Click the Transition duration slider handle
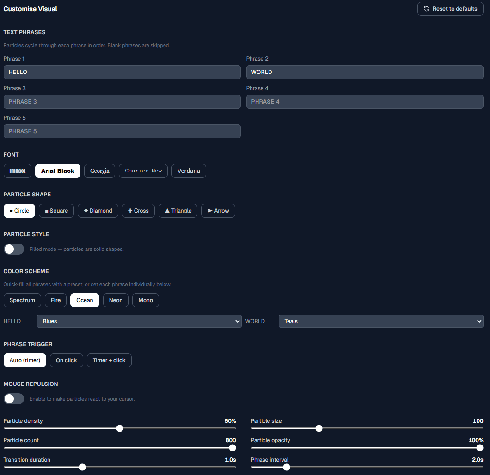Image resolution: width=490 pixels, height=475 pixels. (x=82, y=467)
